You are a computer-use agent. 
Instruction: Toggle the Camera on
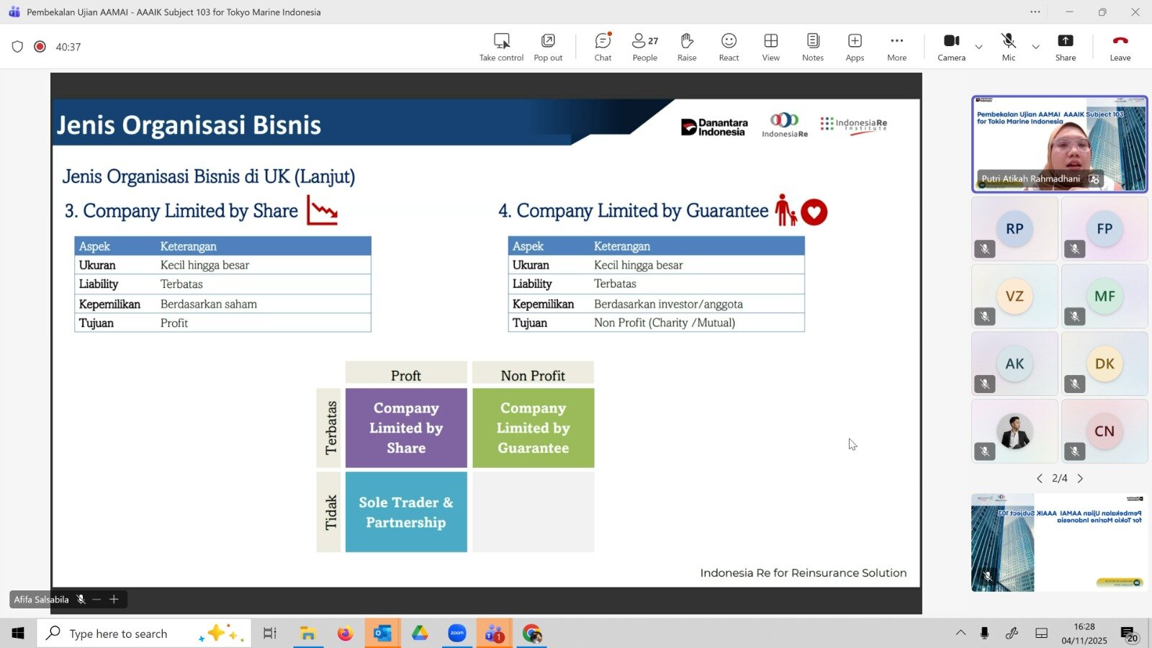point(951,47)
